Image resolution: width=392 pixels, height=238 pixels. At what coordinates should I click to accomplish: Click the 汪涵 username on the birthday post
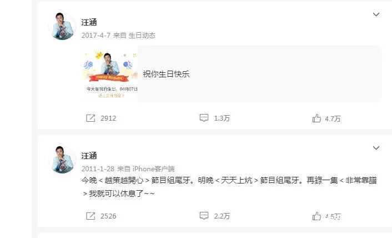point(89,22)
